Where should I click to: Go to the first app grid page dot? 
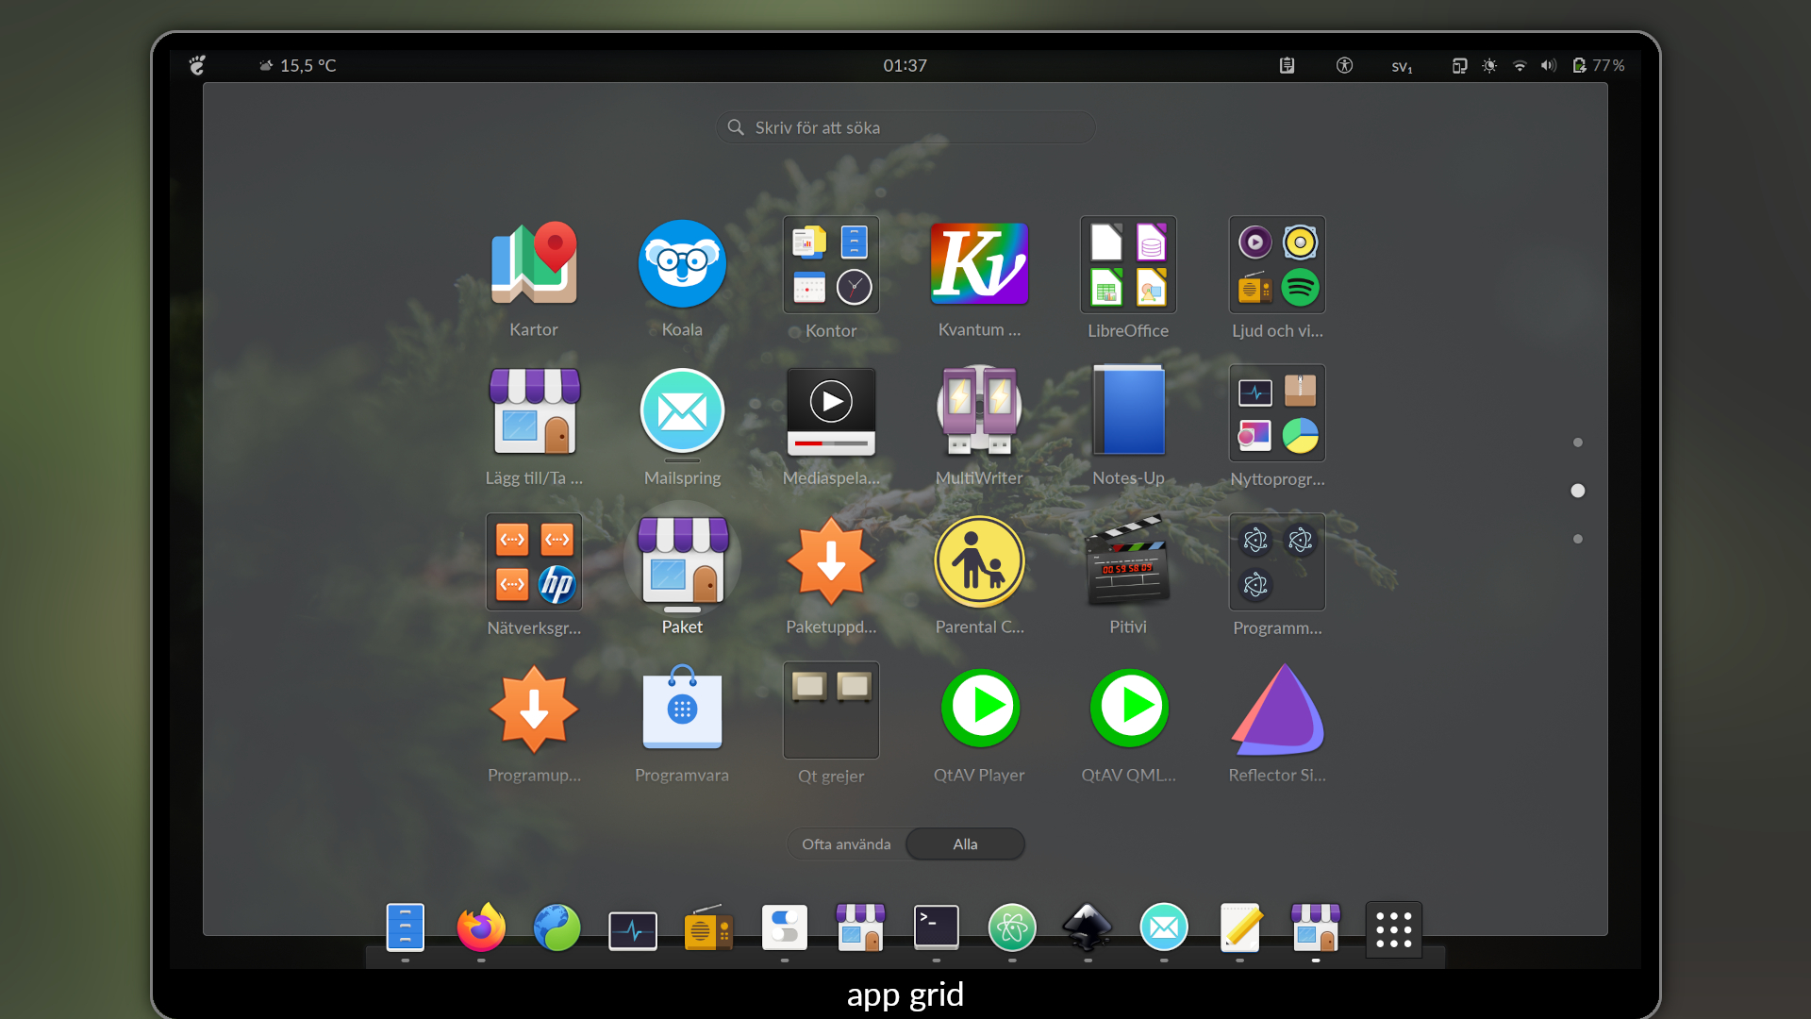tap(1578, 443)
